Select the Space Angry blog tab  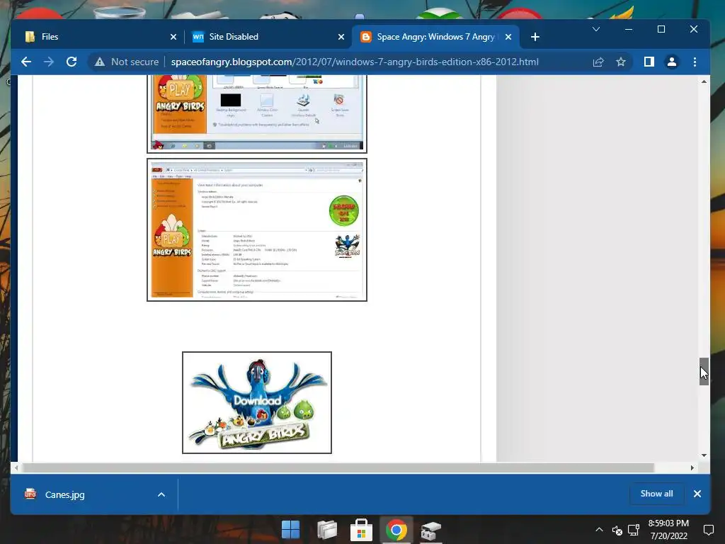(435, 37)
